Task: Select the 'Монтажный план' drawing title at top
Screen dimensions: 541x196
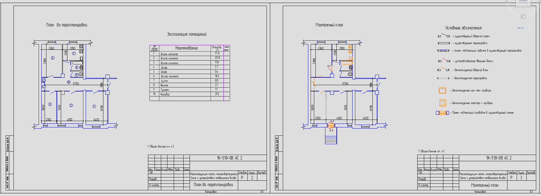Action: (x=329, y=25)
